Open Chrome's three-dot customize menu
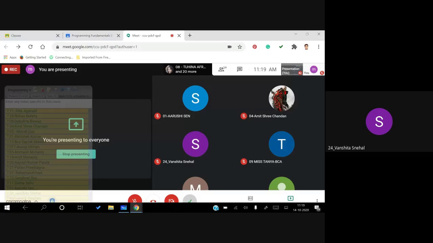This screenshot has width=433, height=243. [318, 47]
